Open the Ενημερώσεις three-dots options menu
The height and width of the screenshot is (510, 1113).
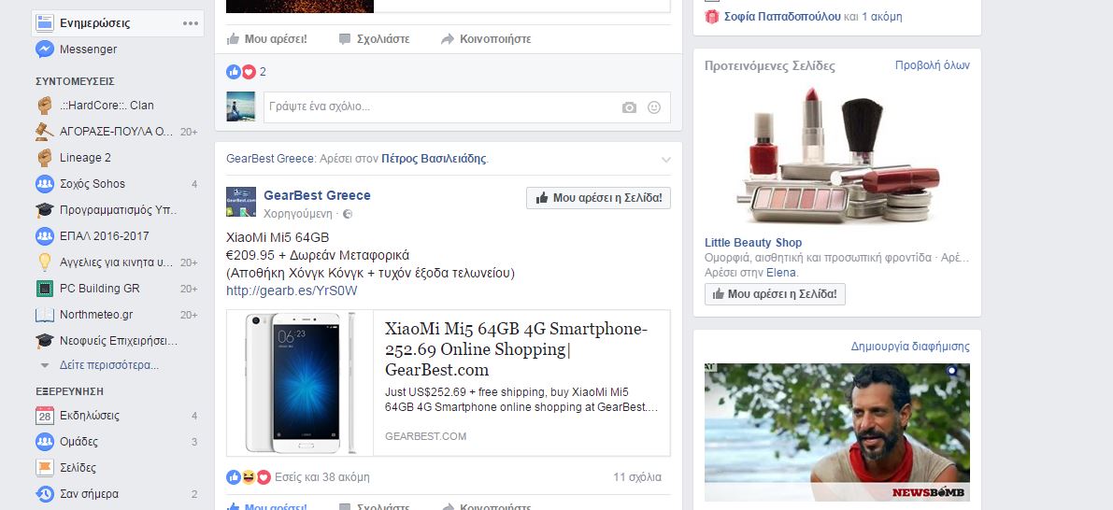point(191,22)
